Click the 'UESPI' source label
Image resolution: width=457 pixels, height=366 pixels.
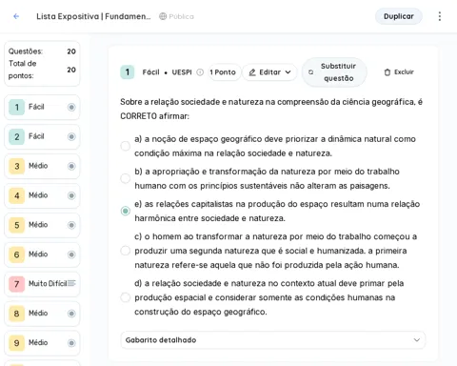point(182,72)
